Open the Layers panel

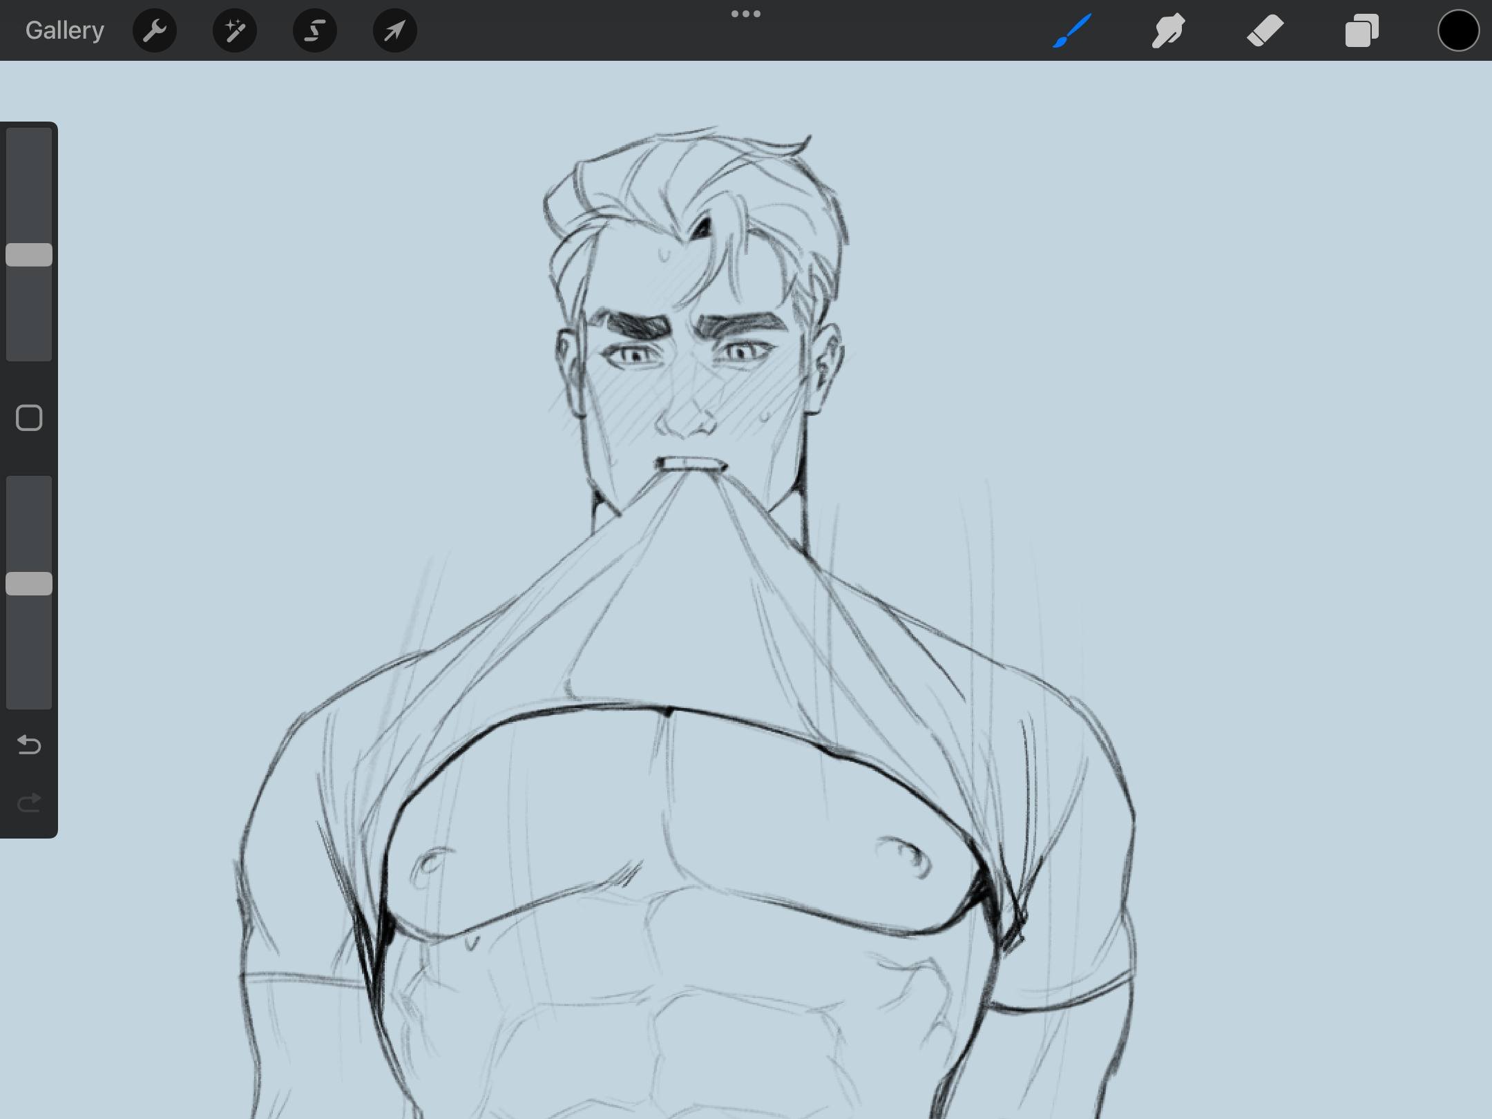[1361, 30]
